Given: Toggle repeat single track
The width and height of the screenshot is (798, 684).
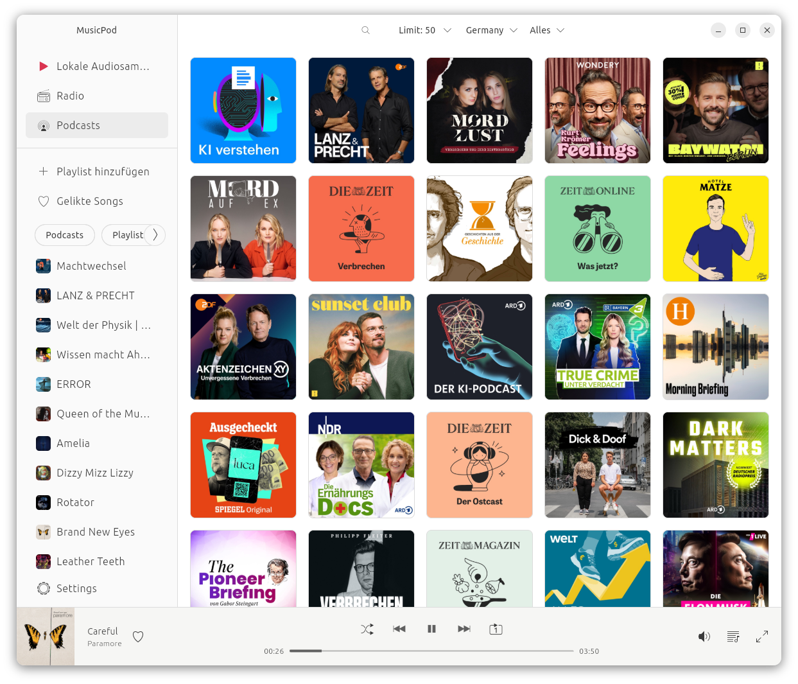Looking at the screenshot, I should click(x=496, y=629).
